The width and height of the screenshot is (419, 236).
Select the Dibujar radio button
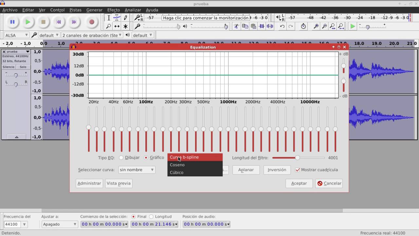pyautogui.click(x=121, y=158)
